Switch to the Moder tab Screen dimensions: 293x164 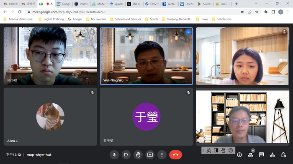[x=99, y=4]
